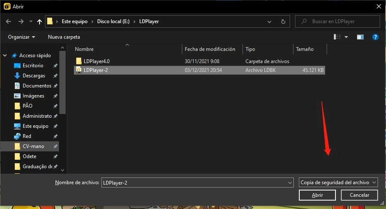Image resolution: width=386 pixels, height=209 pixels.
Task: Click the 'Archivo LDBK' type cell
Action: [x=261, y=70]
